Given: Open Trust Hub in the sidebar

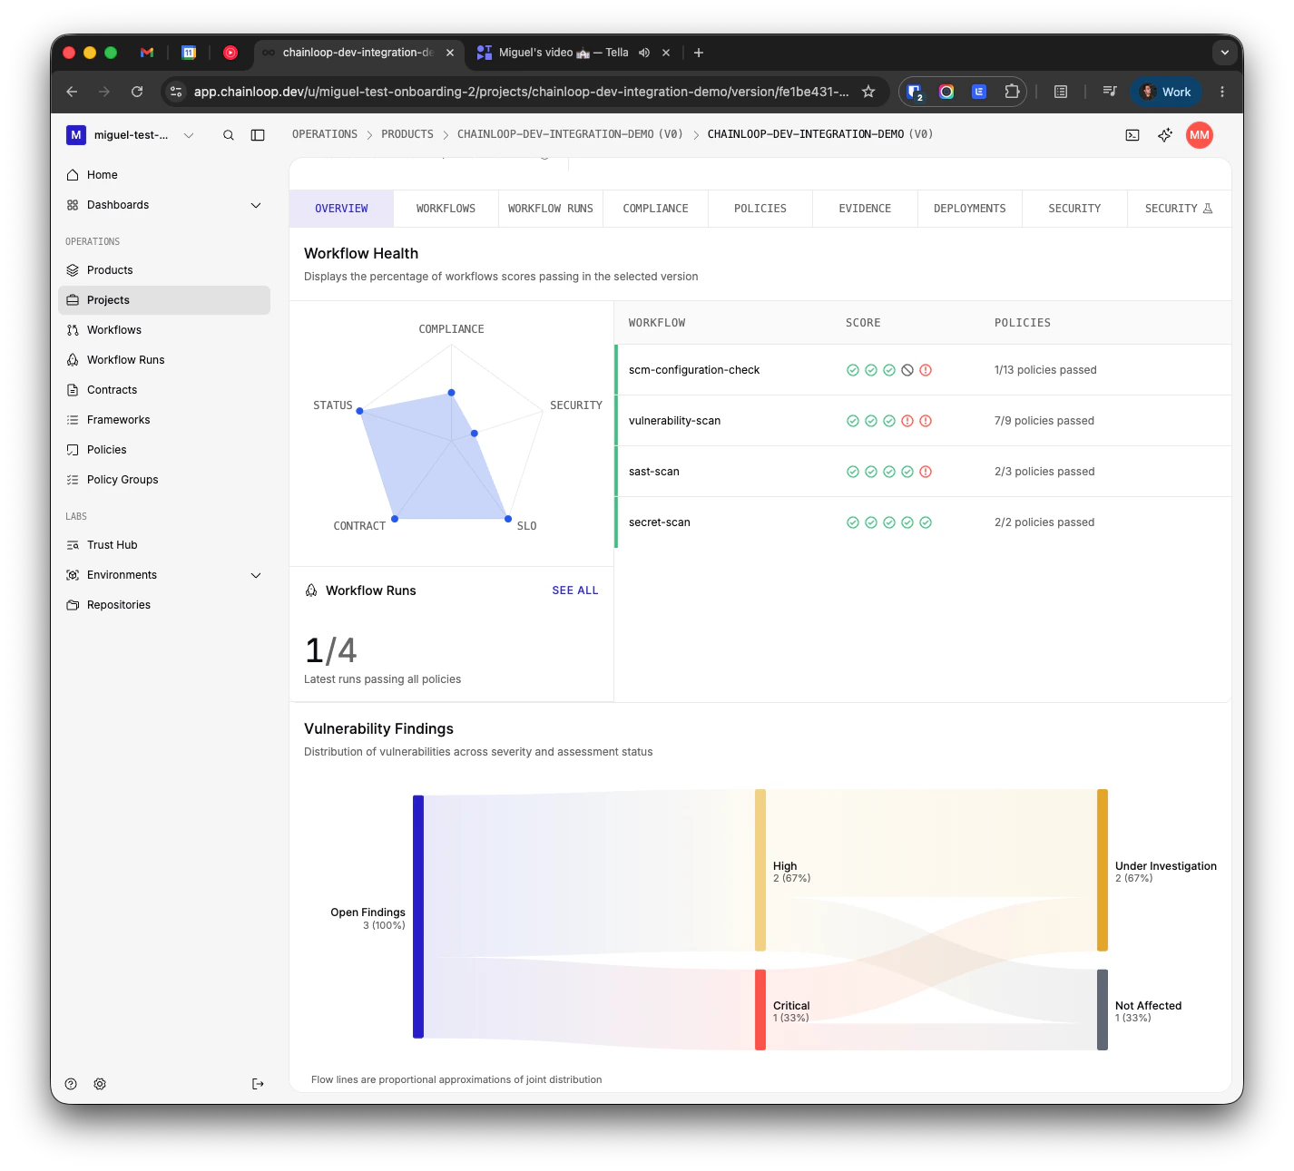Looking at the screenshot, I should pos(164,545).
